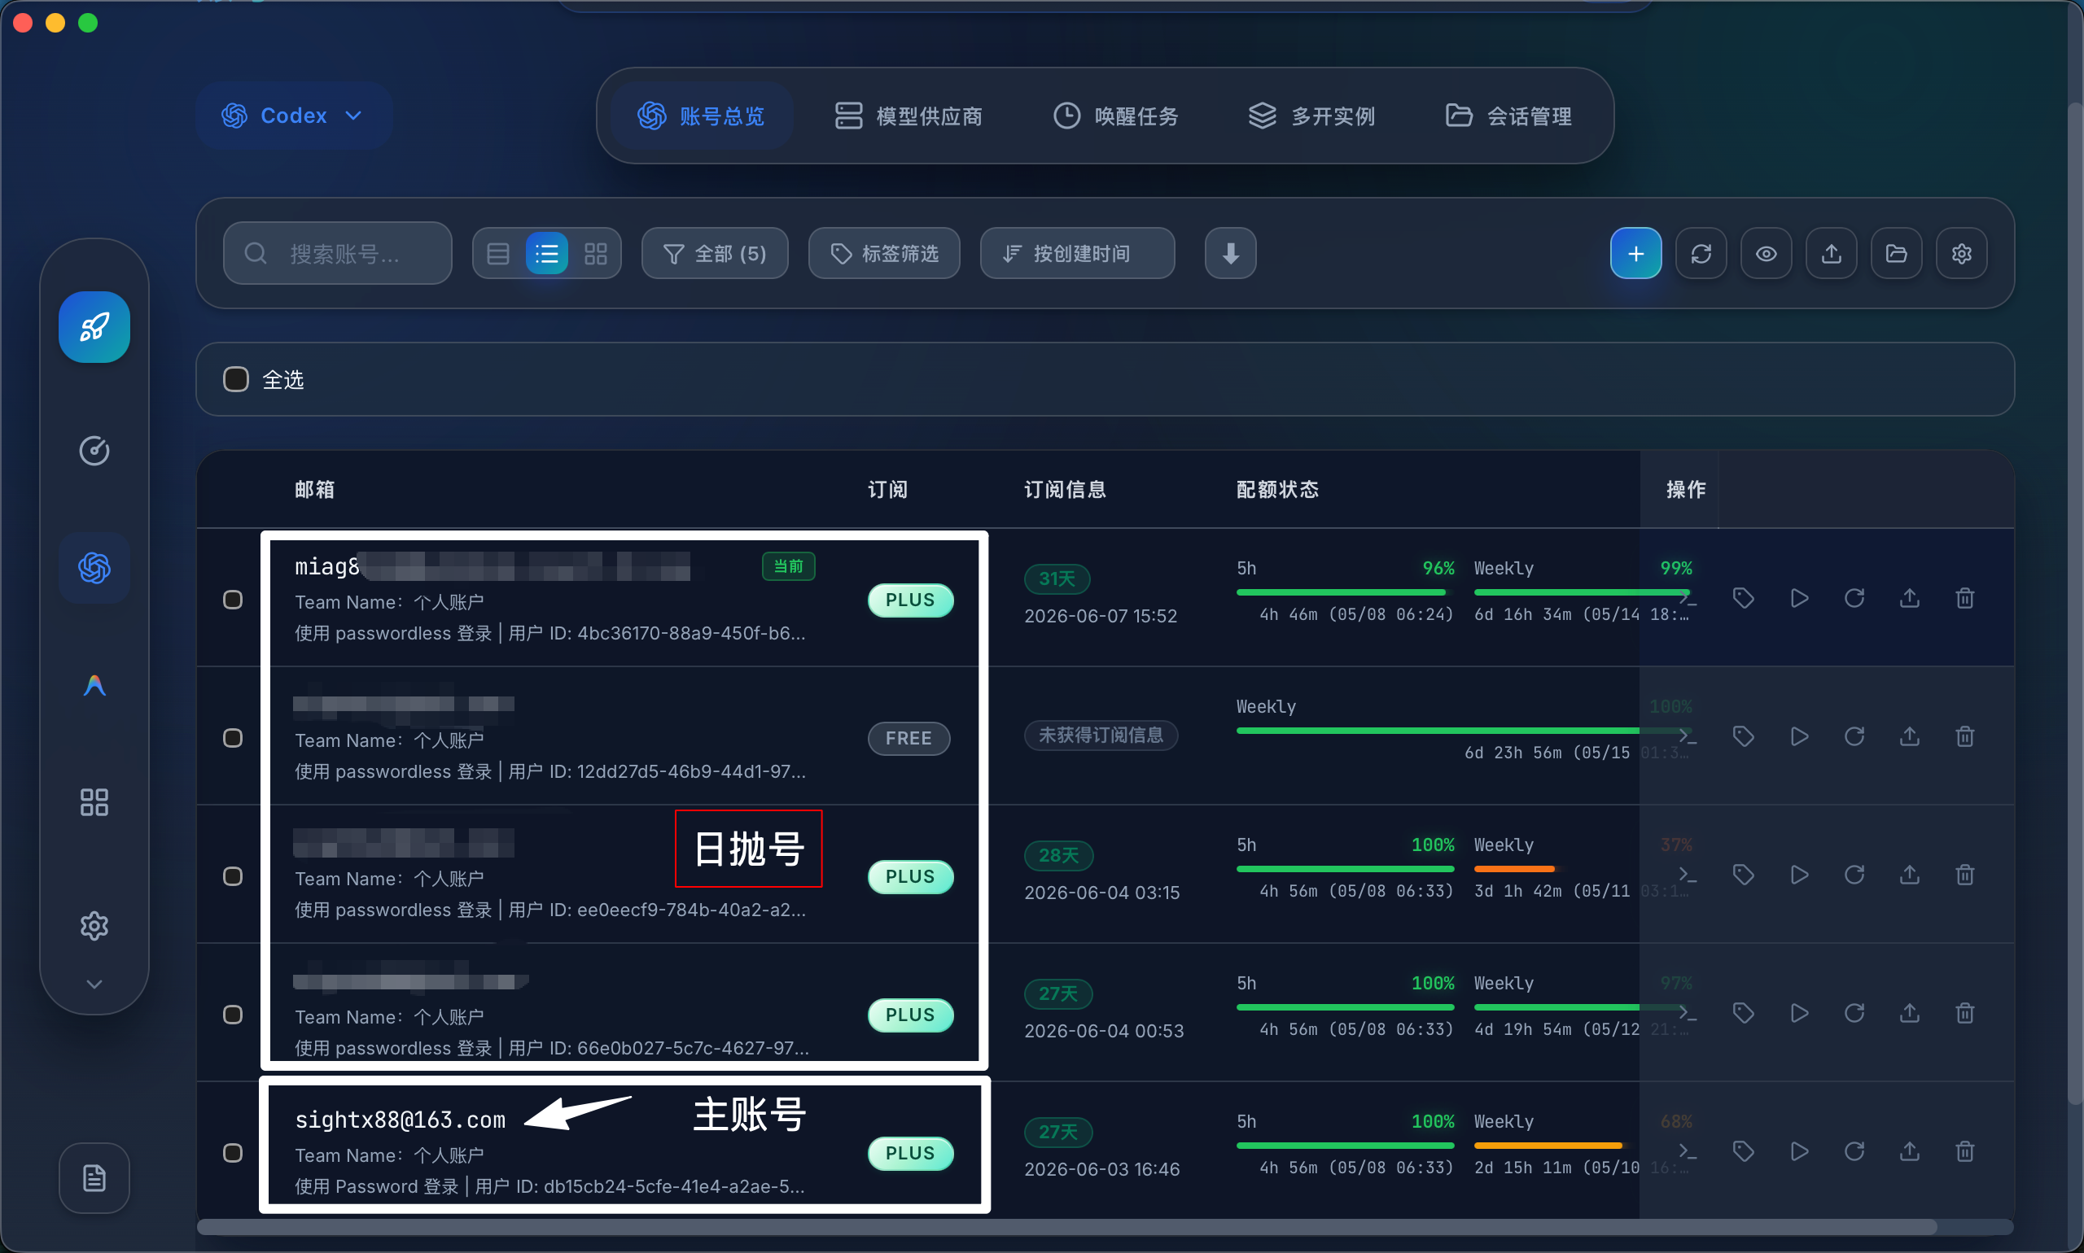Viewport: 2084px width, 1253px height.
Task: Switch to compact row view
Action: 497,253
